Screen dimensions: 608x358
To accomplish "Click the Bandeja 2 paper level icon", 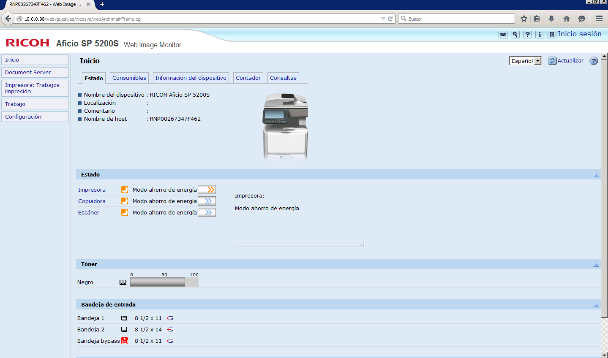I will coord(124,329).
